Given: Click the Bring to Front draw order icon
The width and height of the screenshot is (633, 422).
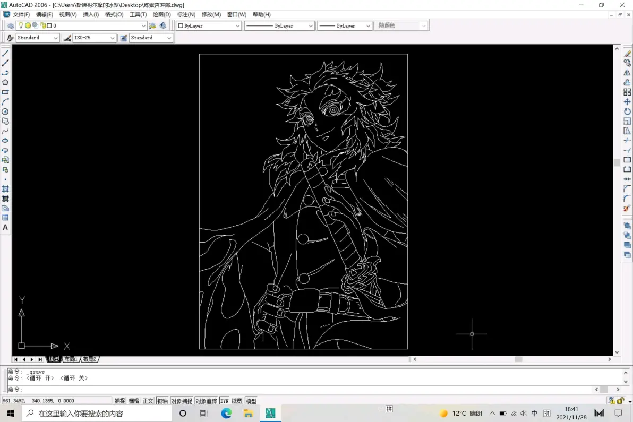Looking at the screenshot, I should [x=627, y=226].
